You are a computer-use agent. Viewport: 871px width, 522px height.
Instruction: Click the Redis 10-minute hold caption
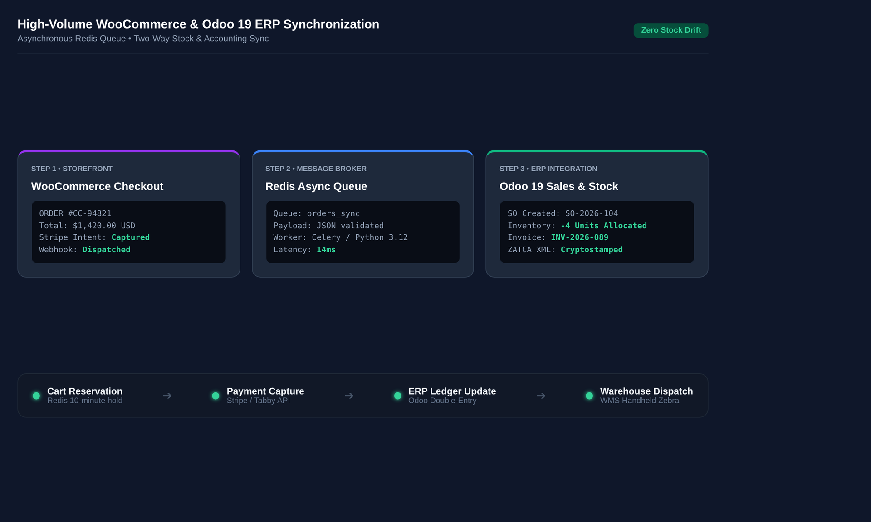pos(85,401)
